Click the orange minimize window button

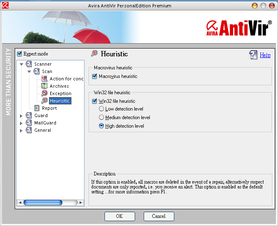pyautogui.click(x=255, y=6)
